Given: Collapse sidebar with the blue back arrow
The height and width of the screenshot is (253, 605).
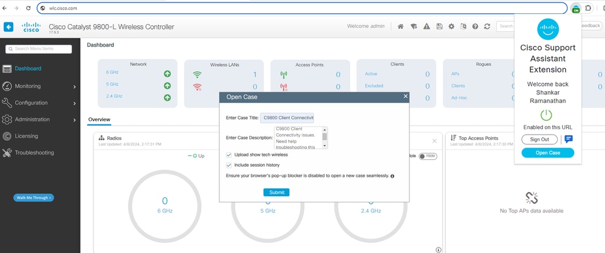Looking at the screenshot, I should pyautogui.click(x=8, y=27).
